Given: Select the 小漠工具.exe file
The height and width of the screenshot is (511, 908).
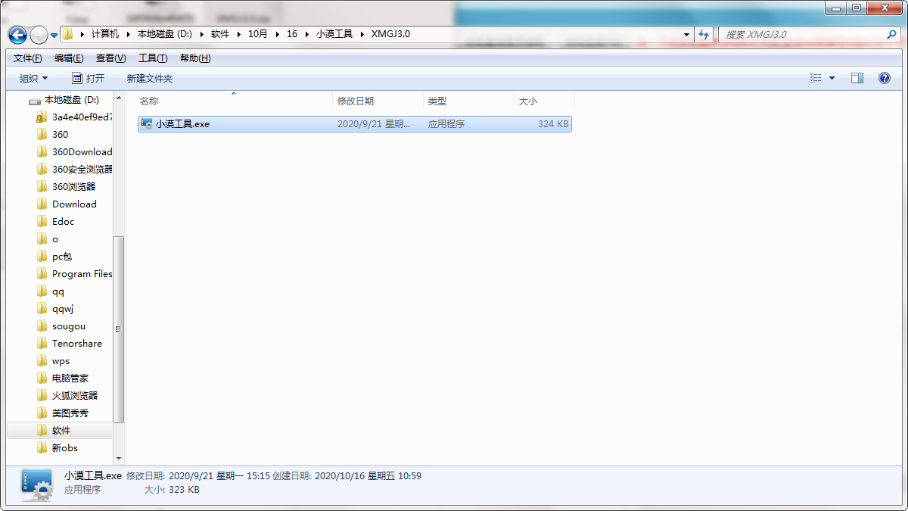Looking at the screenshot, I should pyautogui.click(x=355, y=124).
